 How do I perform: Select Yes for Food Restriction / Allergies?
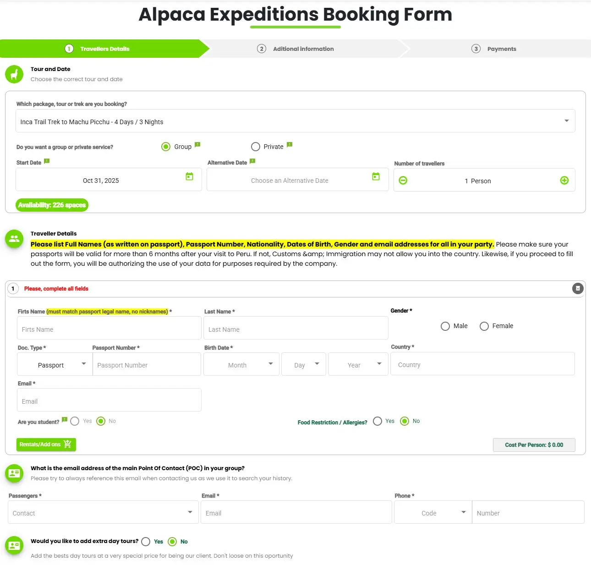[378, 421]
